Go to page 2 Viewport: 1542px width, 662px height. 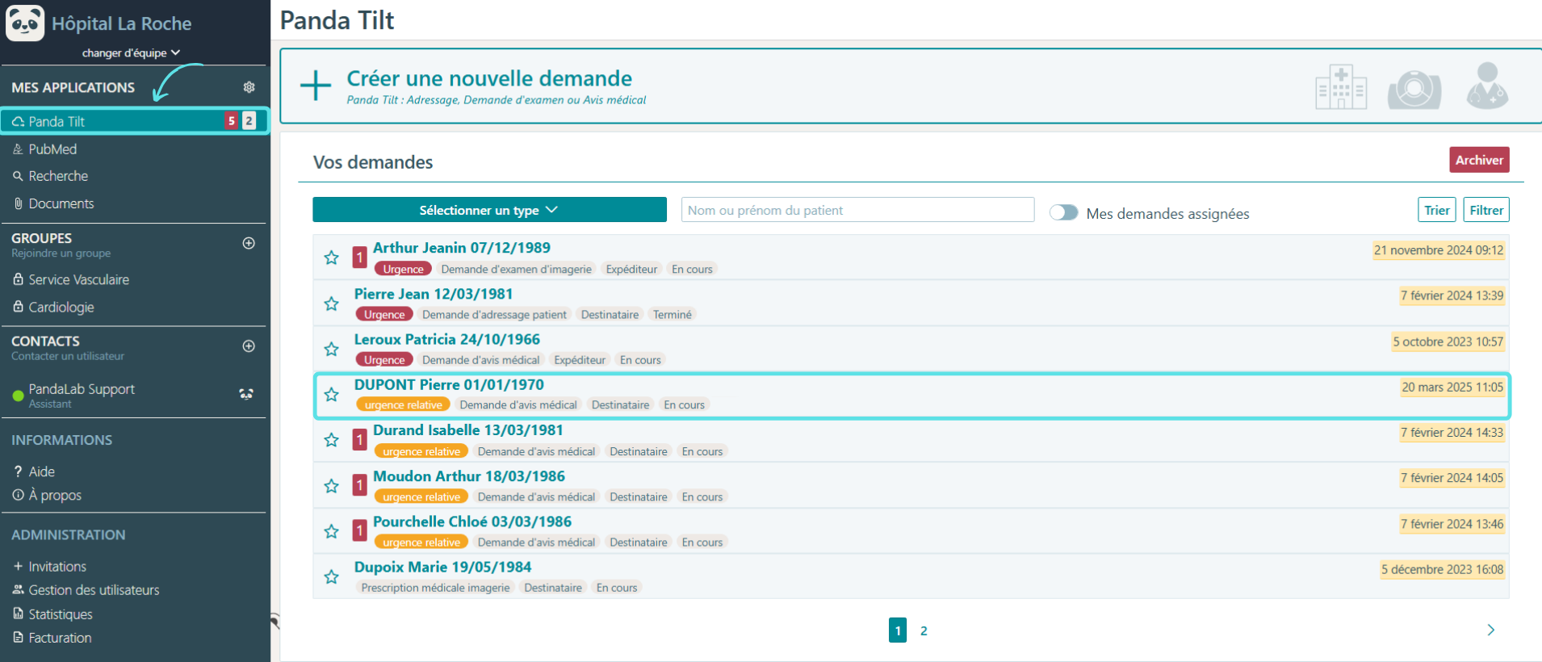pos(924,631)
